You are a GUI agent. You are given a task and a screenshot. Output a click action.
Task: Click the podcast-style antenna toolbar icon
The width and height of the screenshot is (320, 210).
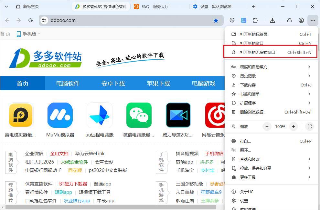[232, 20]
